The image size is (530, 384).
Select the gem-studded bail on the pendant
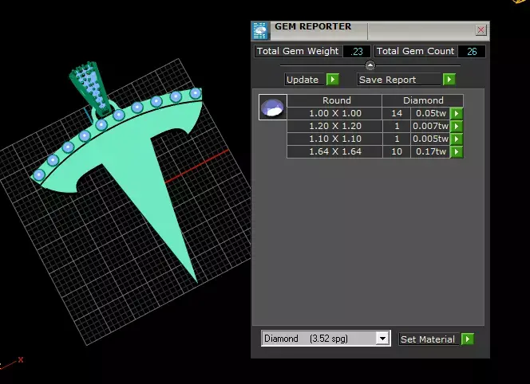pyautogui.click(x=90, y=88)
